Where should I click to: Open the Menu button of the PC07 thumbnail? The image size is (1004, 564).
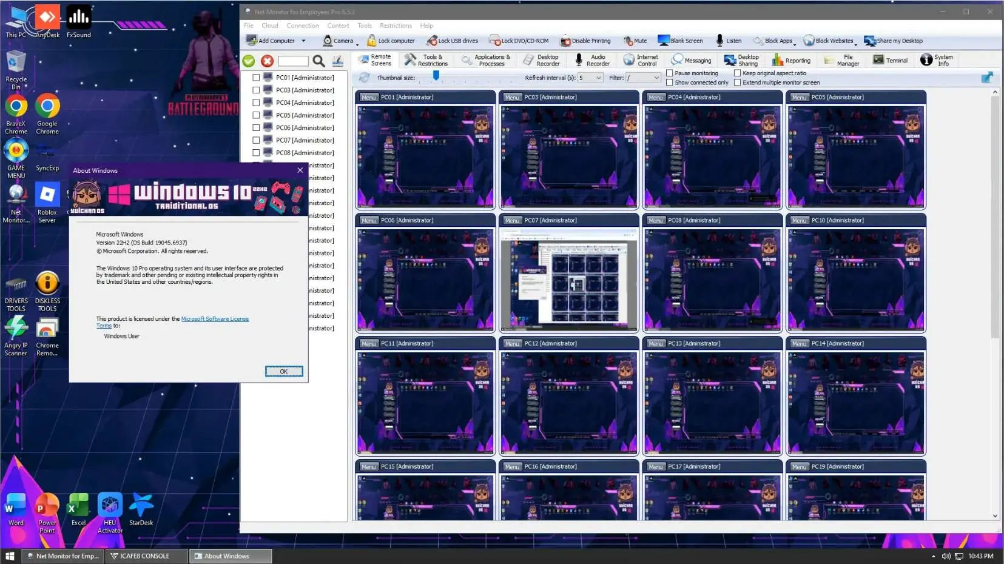pyautogui.click(x=513, y=220)
